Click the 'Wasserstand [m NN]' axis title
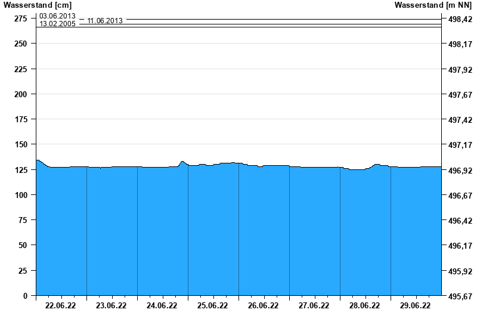This screenshot has height=328, width=477. coord(433,5)
